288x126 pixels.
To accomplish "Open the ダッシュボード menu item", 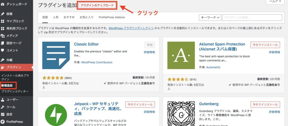I will (17, 4).
